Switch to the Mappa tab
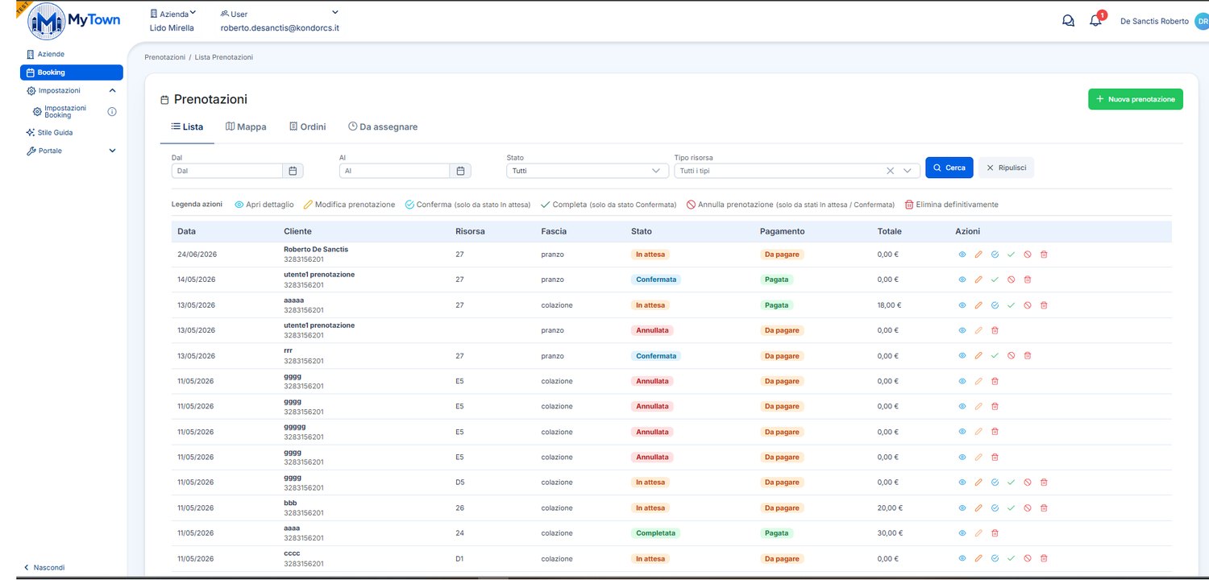 [246, 127]
